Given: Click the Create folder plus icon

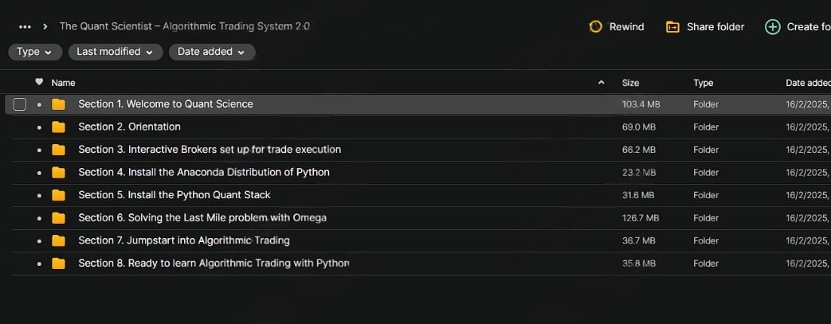Looking at the screenshot, I should click(772, 26).
